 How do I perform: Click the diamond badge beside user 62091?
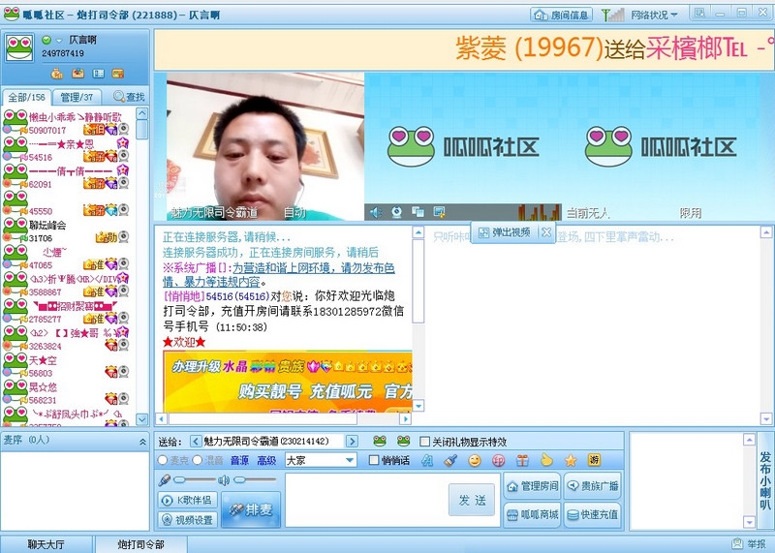(111, 184)
